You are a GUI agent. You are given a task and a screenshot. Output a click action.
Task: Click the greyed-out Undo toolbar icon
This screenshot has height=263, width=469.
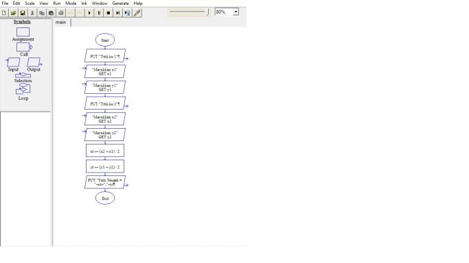click(70, 13)
